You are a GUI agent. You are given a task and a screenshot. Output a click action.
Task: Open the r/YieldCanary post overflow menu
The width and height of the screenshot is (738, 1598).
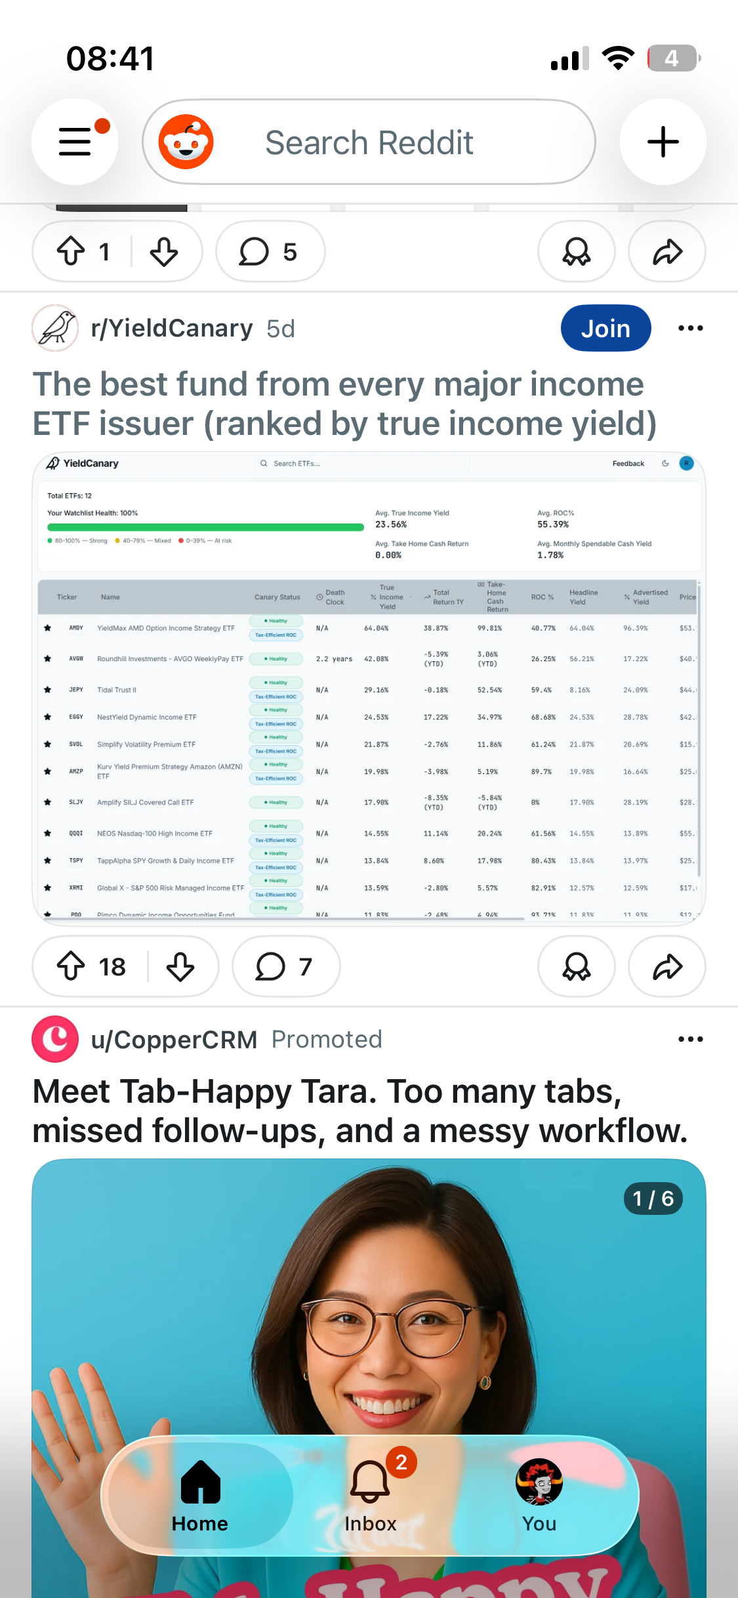691,328
